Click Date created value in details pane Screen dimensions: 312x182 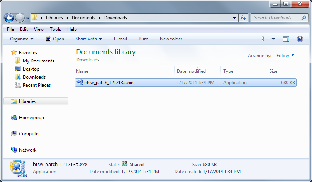pyautogui.click(x=222, y=172)
